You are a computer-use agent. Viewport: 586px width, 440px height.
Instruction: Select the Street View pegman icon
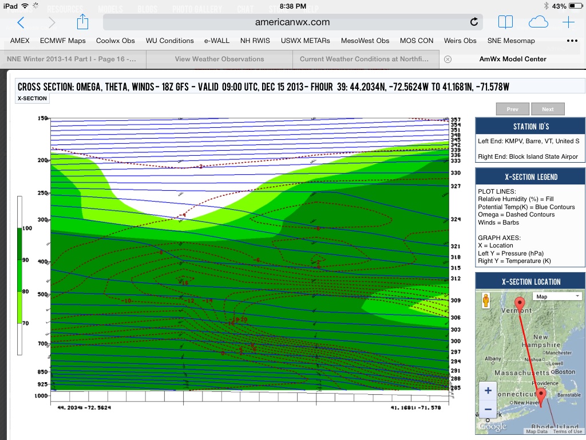pos(486,300)
